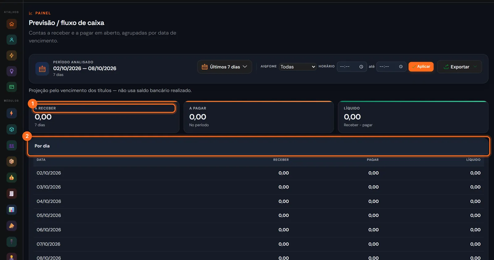Select the 05/10/2026 date cell
This screenshot has width=494, height=260.
49,215
